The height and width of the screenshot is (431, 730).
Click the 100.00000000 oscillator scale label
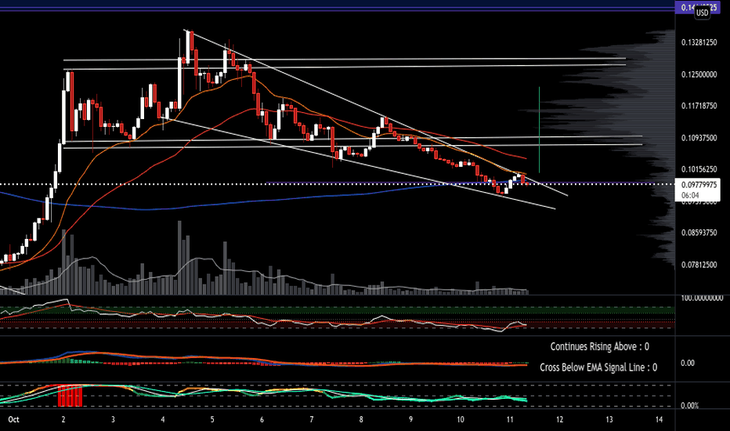coord(702,298)
